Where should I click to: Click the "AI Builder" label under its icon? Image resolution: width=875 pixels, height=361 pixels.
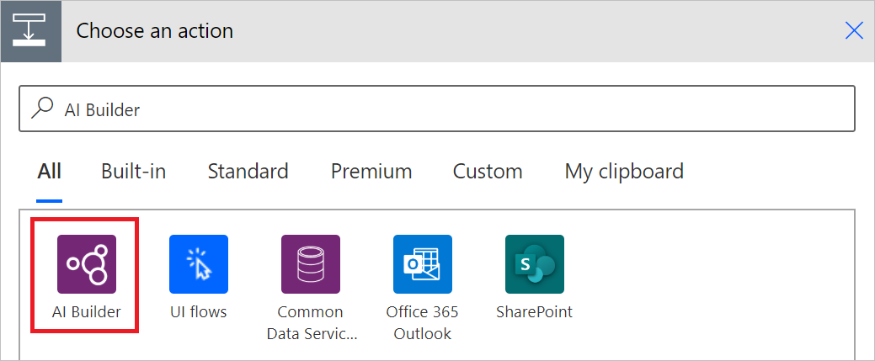coord(86,312)
